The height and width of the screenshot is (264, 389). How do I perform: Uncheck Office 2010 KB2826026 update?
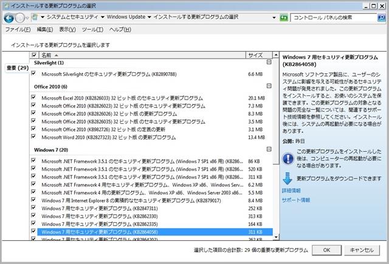click(x=33, y=113)
